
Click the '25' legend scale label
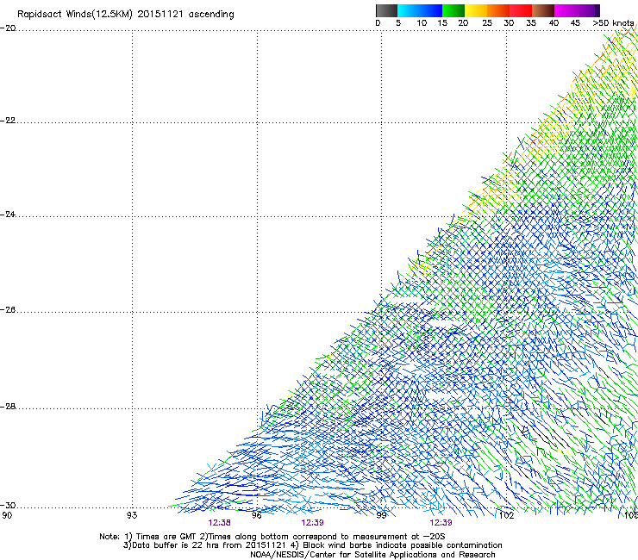[487, 23]
